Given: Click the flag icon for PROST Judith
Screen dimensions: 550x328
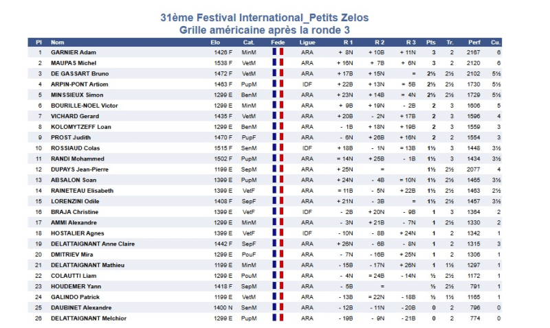Looking at the screenshot, I should 278,137.
